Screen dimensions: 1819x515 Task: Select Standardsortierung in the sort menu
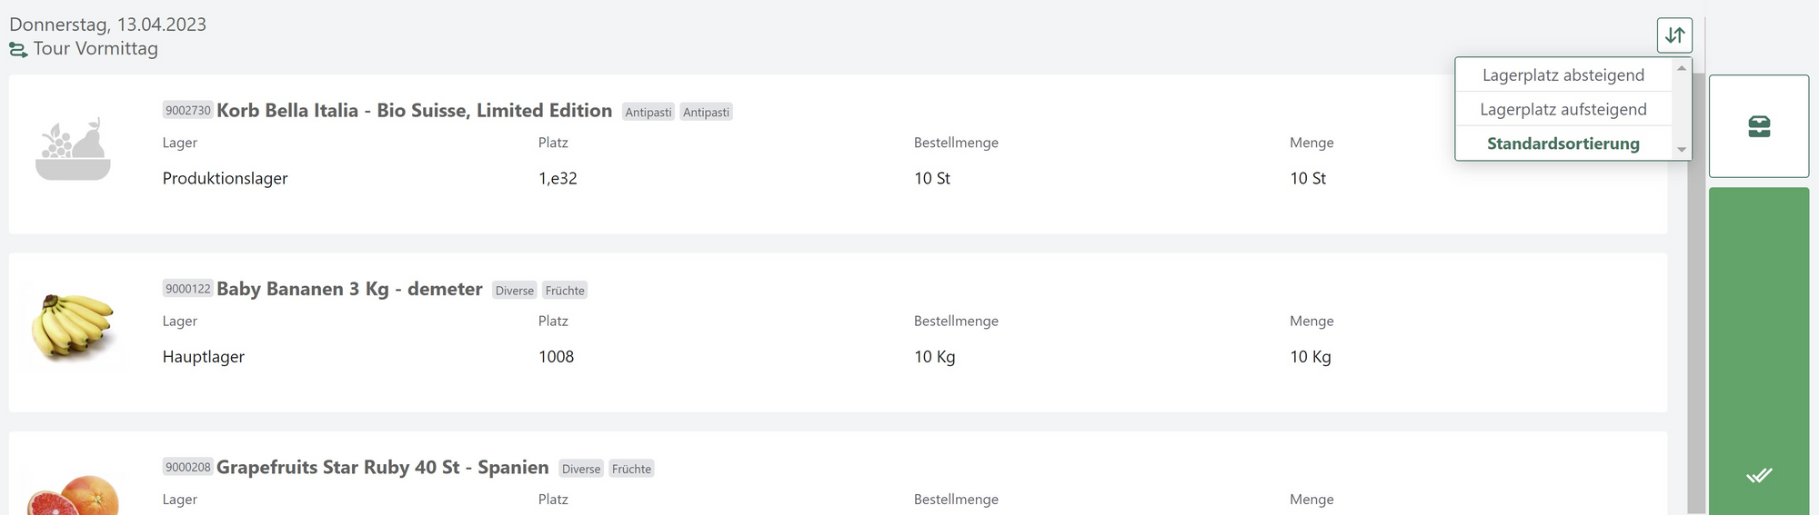pos(1563,144)
